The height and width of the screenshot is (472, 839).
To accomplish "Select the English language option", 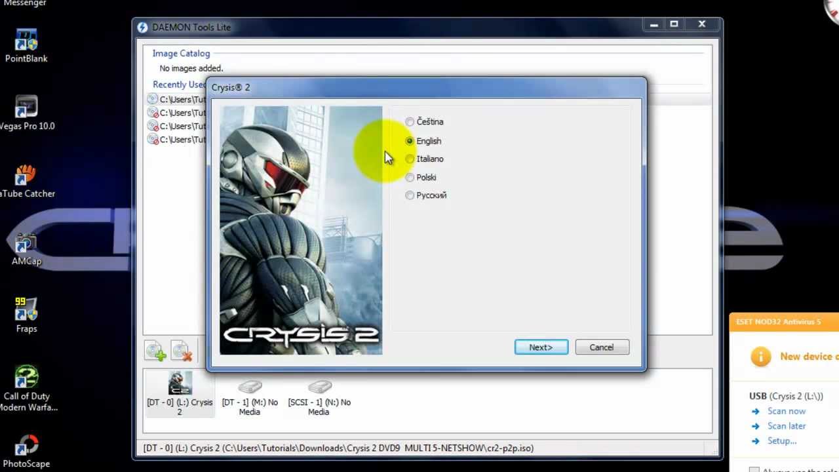I will pyautogui.click(x=410, y=141).
